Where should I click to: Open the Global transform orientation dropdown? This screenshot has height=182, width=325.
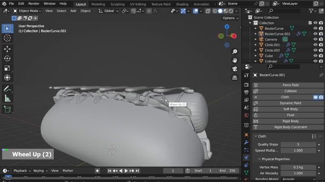click(108, 11)
